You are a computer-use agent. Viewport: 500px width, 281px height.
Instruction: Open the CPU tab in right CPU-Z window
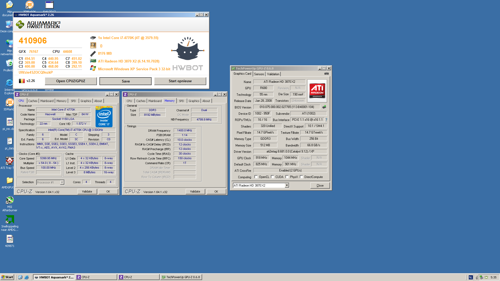point(129,101)
